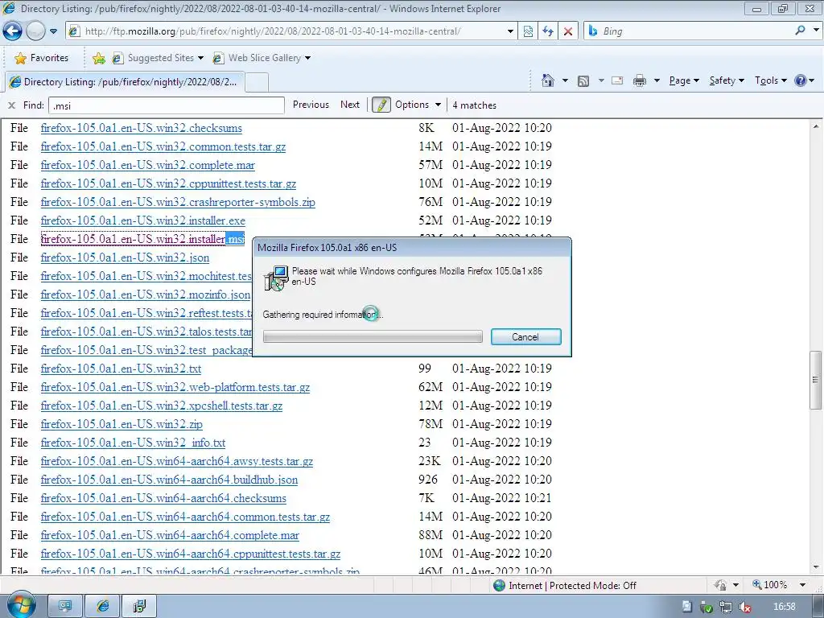Viewport: 824px width, 618px height.
Task: Open win32.installer.msi link
Action: click(143, 239)
